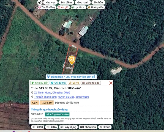
Task: Expand the Lọc tin filter dropdown
Action: (78, 7)
